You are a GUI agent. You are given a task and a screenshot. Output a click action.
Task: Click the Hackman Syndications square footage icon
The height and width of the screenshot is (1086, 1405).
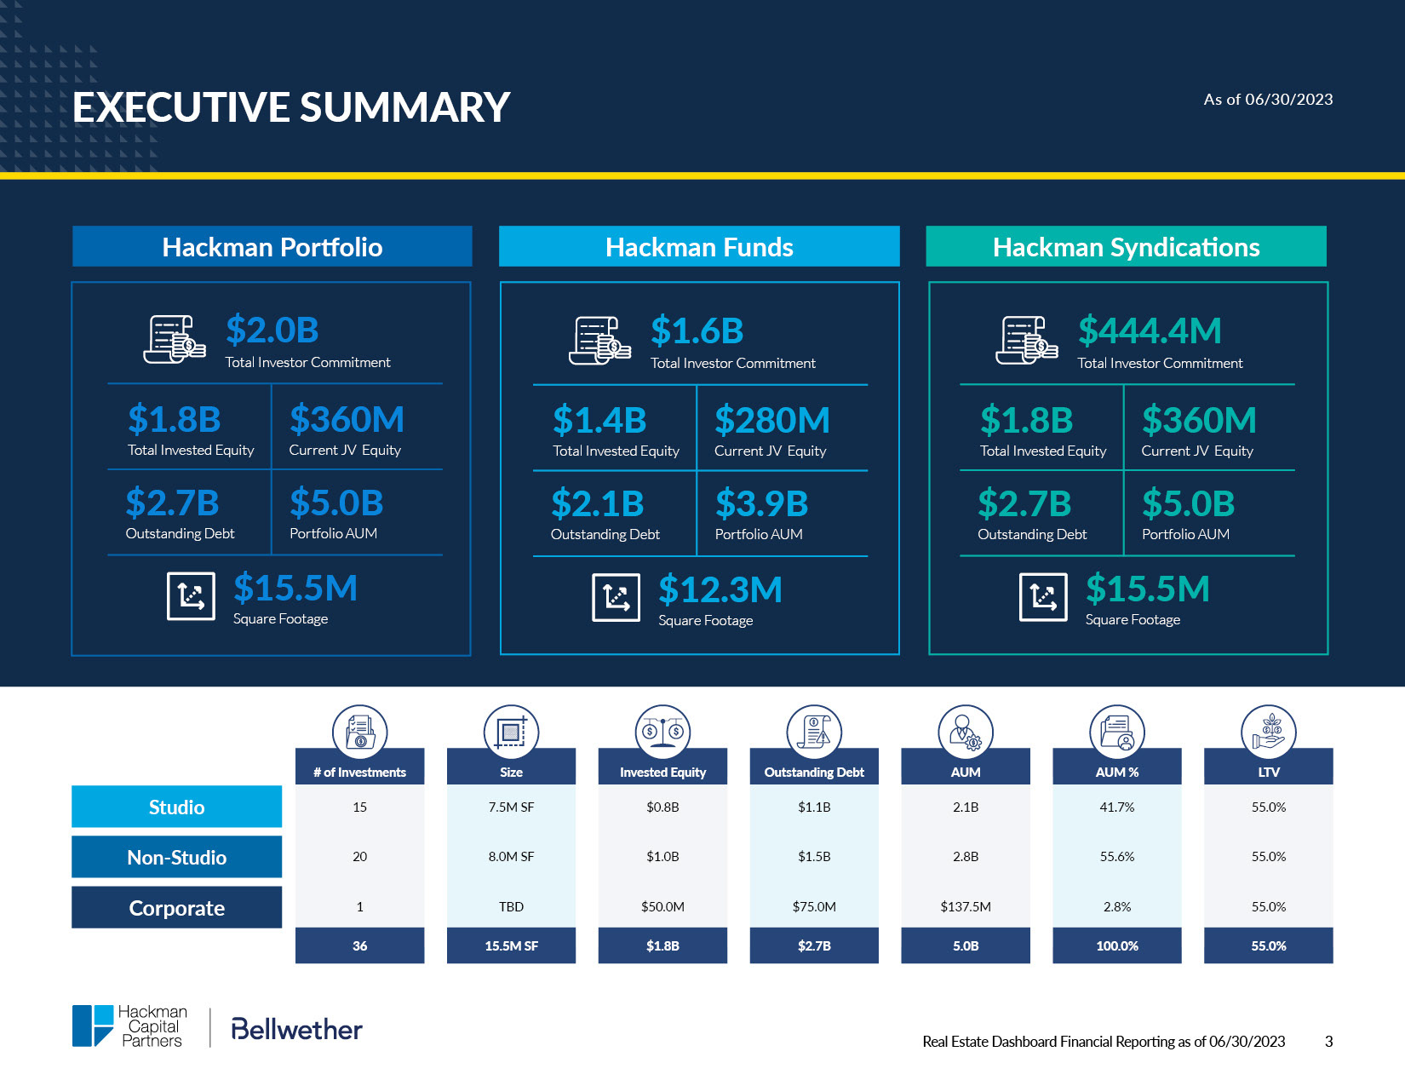[x=1043, y=597]
